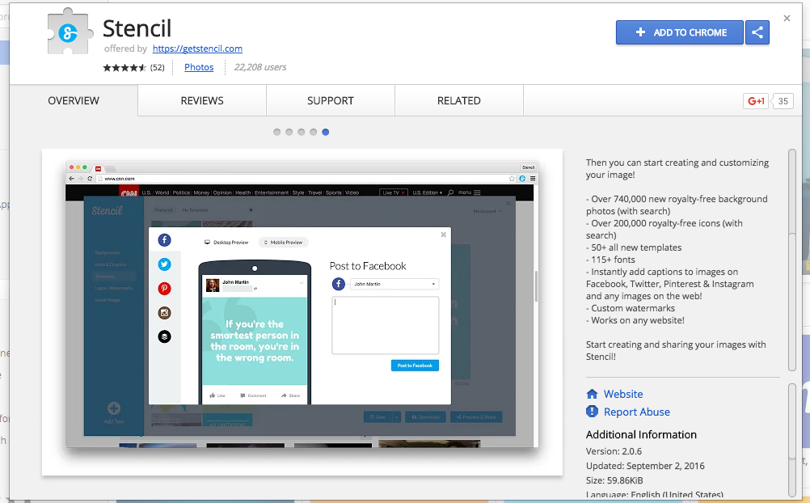Click the description panel scrollbar
Image resolution: width=810 pixels, height=503 pixels.
click(792, 260)
